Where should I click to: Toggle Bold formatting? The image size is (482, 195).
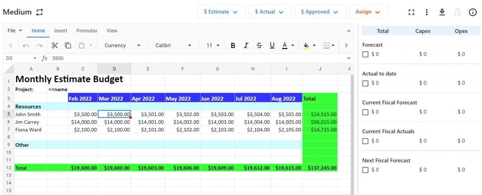tap(233, 46)
